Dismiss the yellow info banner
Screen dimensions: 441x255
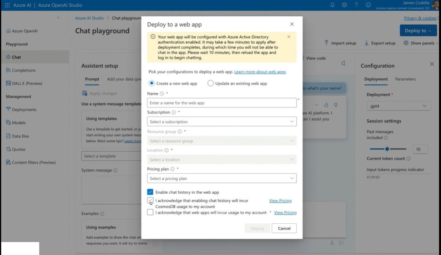[289, 37]
